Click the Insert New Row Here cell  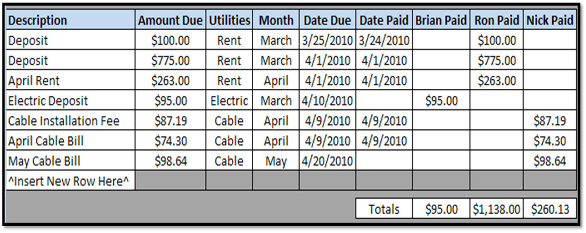71,180
